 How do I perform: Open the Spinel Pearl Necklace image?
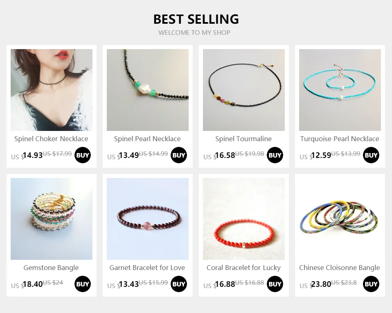[x=148, y=90]
